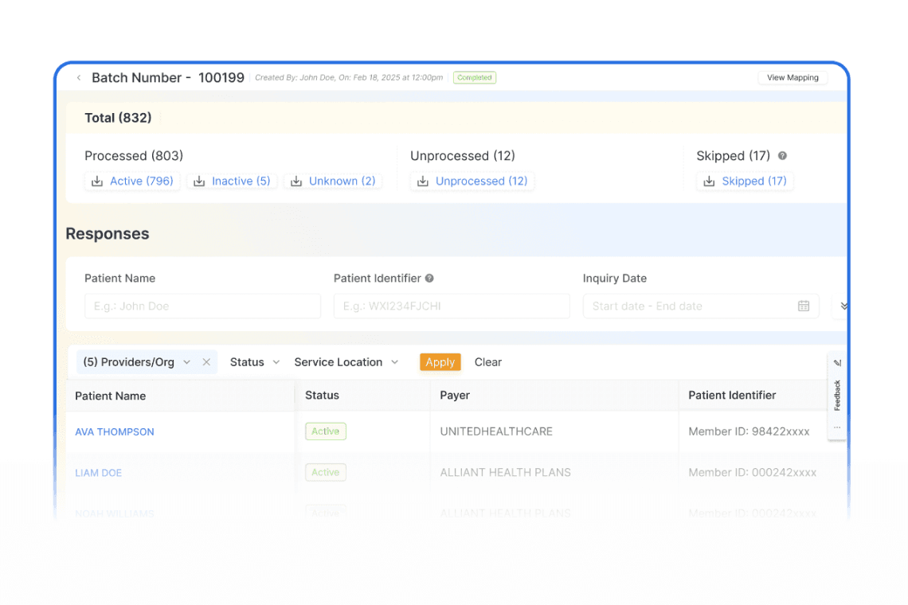Viewport: 908px width, 605px height.
Task: Expand the (5) Providers/Org dropdown
Action: tap(186, 361)
